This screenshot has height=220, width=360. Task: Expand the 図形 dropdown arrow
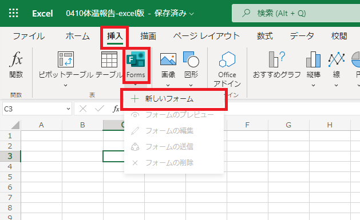point(191,85)
